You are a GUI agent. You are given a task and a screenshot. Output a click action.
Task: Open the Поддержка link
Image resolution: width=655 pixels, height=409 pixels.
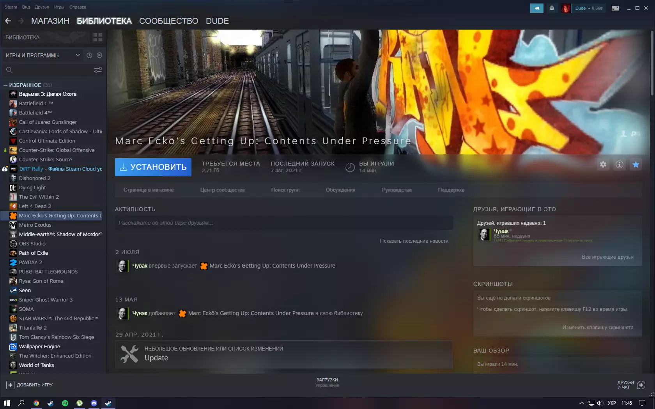pos(451,190)
